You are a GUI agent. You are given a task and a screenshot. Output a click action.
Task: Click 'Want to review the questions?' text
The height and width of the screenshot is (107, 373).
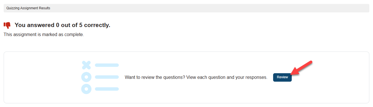(155, 77)
